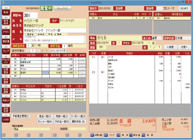Select the highlighted credit payment row
The image size is (193, 140).
click(49, 100)
